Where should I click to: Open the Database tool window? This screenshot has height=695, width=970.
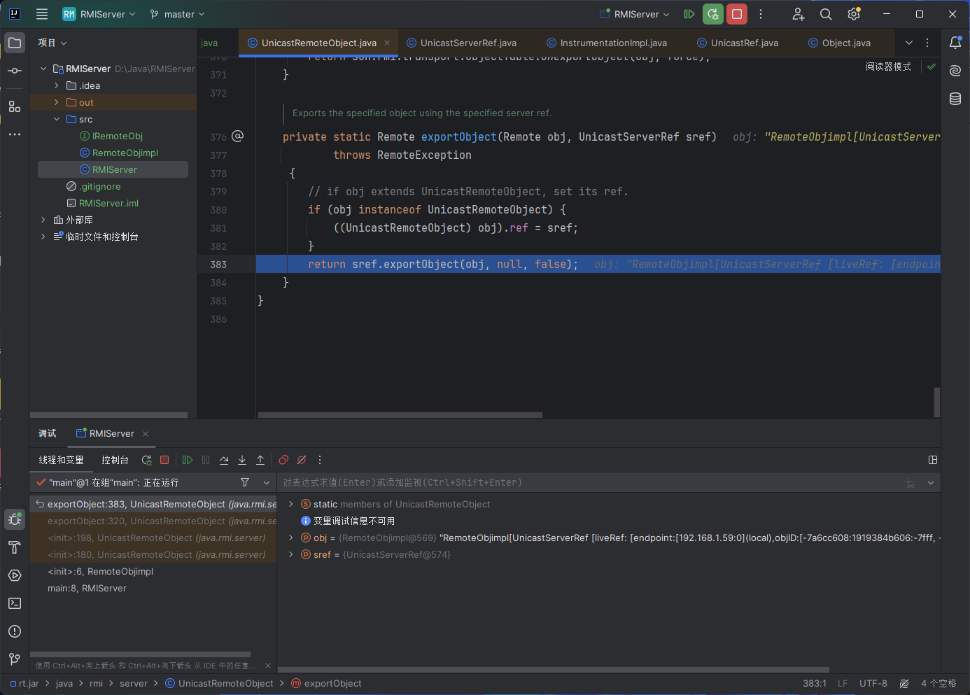(x=955, y=99)
